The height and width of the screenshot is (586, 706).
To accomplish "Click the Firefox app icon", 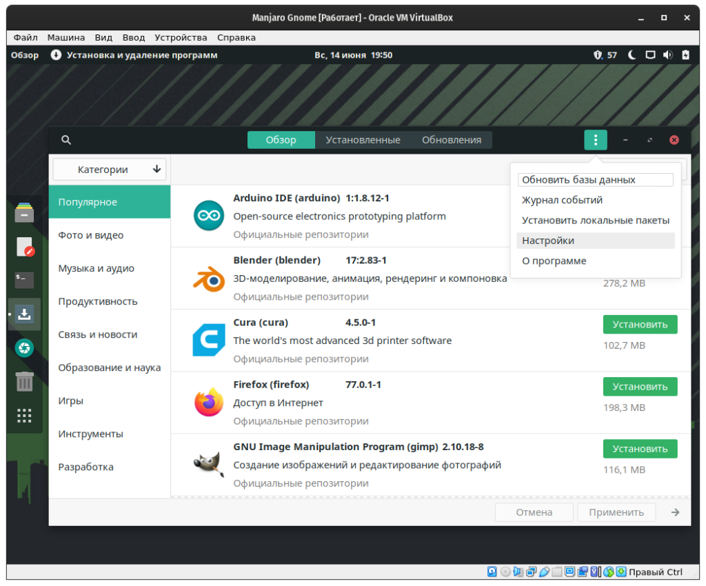I will [208, 403].
